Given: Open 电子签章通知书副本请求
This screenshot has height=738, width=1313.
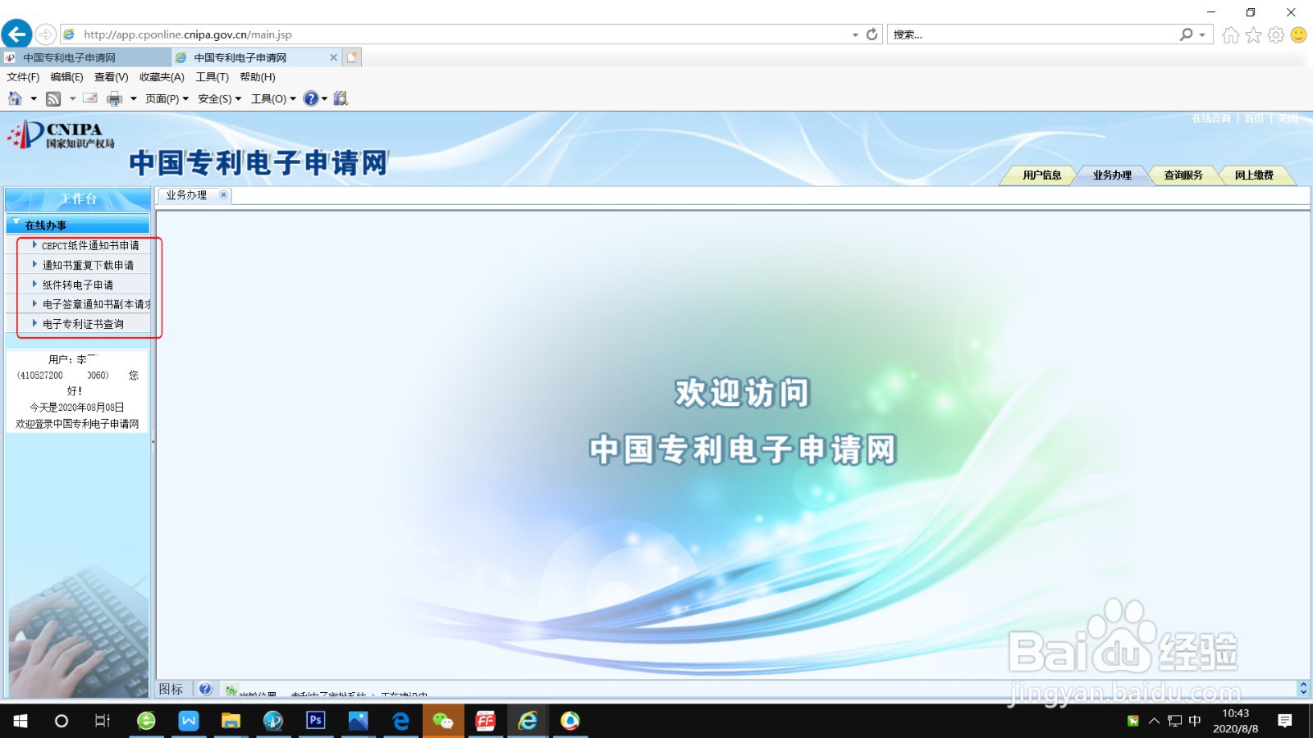Looking at the screenshot, I should pyautogui.click(x=96, y=304).
